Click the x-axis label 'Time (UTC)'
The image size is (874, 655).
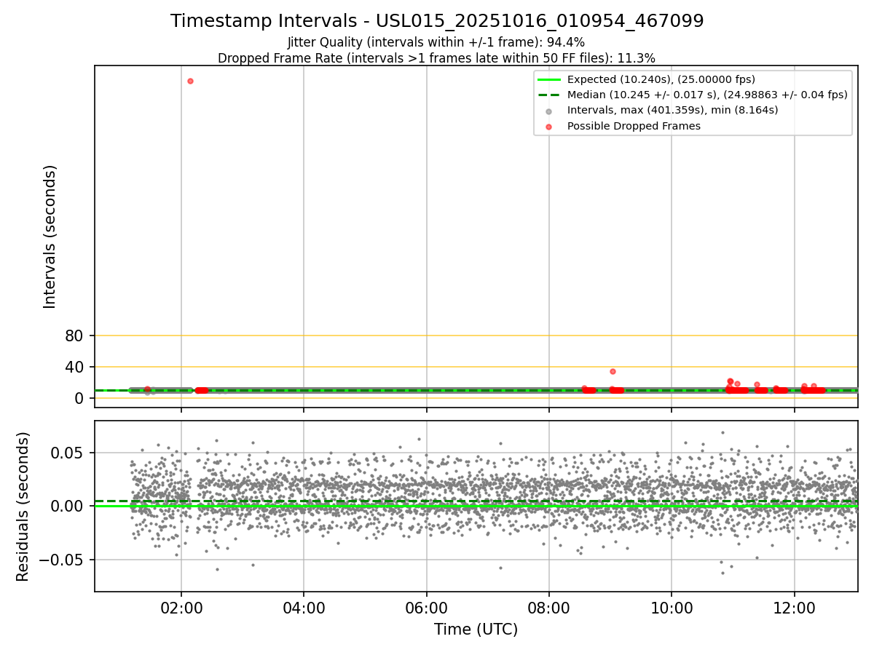[476, 630]
